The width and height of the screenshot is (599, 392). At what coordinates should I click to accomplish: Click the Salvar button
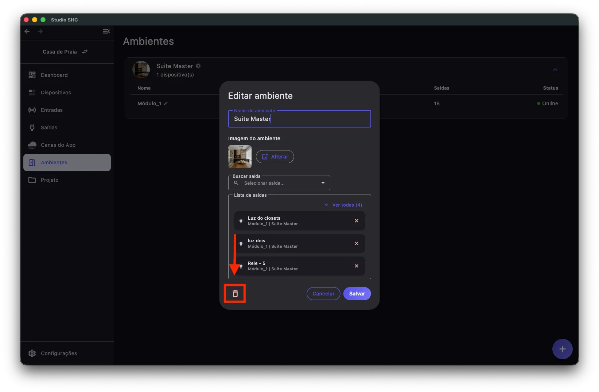(x=357, y=294)
